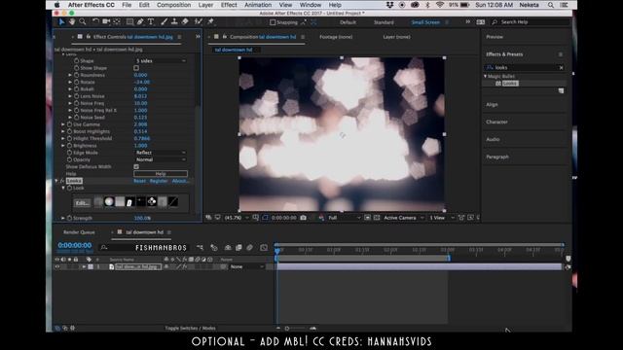Screen dimensions: 623x350
Task: Select the Eraser tool
Action: [185, 21]
